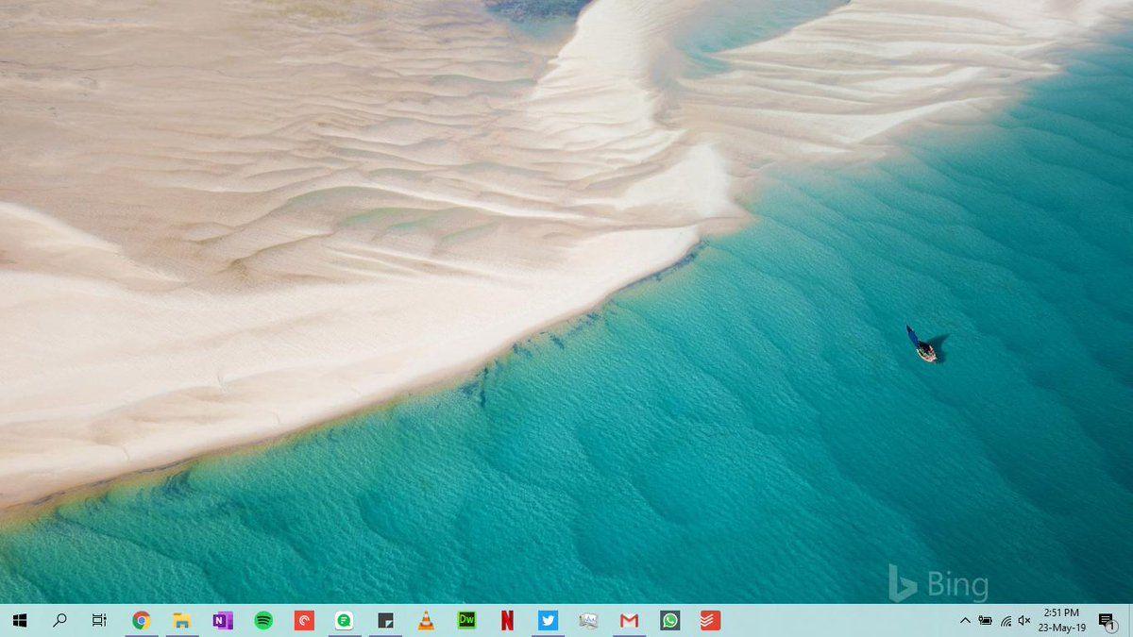1133x637 pixels.
Task: Open File Explorer
Action: [x=181, y=621]
